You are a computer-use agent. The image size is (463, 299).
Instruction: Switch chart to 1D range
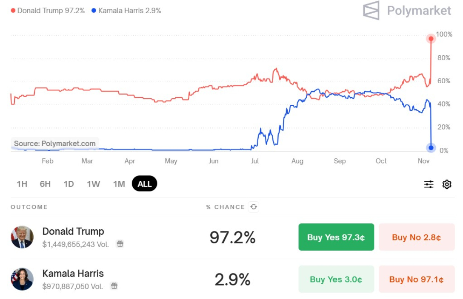point(69,184)
